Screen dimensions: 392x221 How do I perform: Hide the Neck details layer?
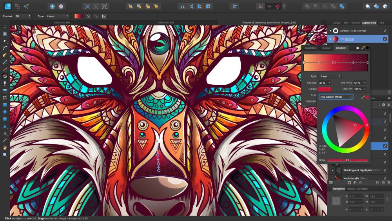[385, 178]
